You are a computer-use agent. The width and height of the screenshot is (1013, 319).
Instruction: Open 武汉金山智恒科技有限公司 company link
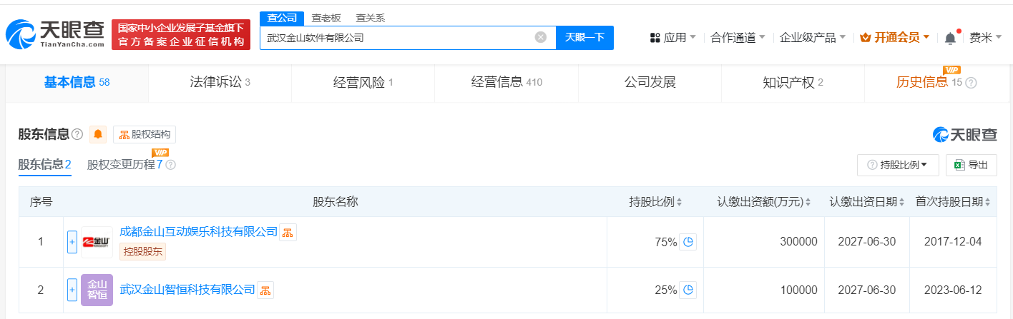coord(187,290)
